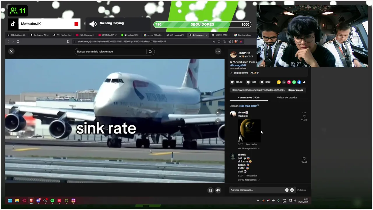Share the video to WhatsApp
Screen dimensions: 373x210
tap(294, 82)
